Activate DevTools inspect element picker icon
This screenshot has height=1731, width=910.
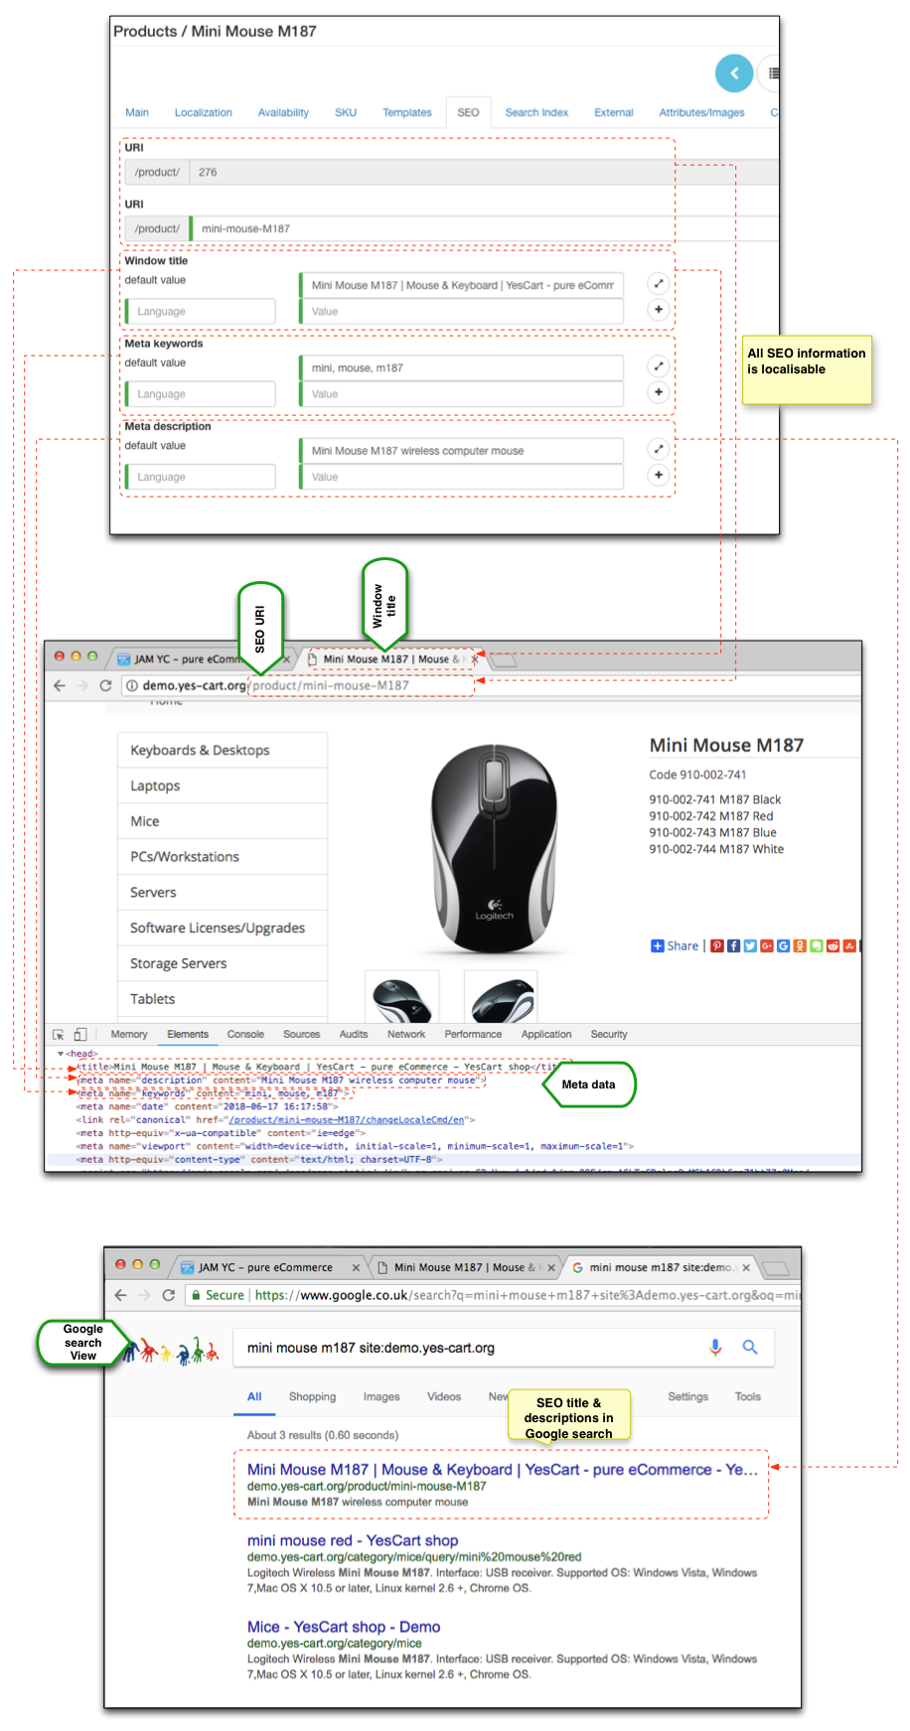click(59, 1034)
